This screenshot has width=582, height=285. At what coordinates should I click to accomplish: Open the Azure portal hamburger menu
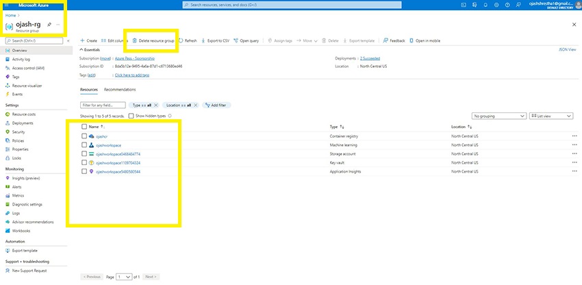pyautogui.click(x=6, y=5)
